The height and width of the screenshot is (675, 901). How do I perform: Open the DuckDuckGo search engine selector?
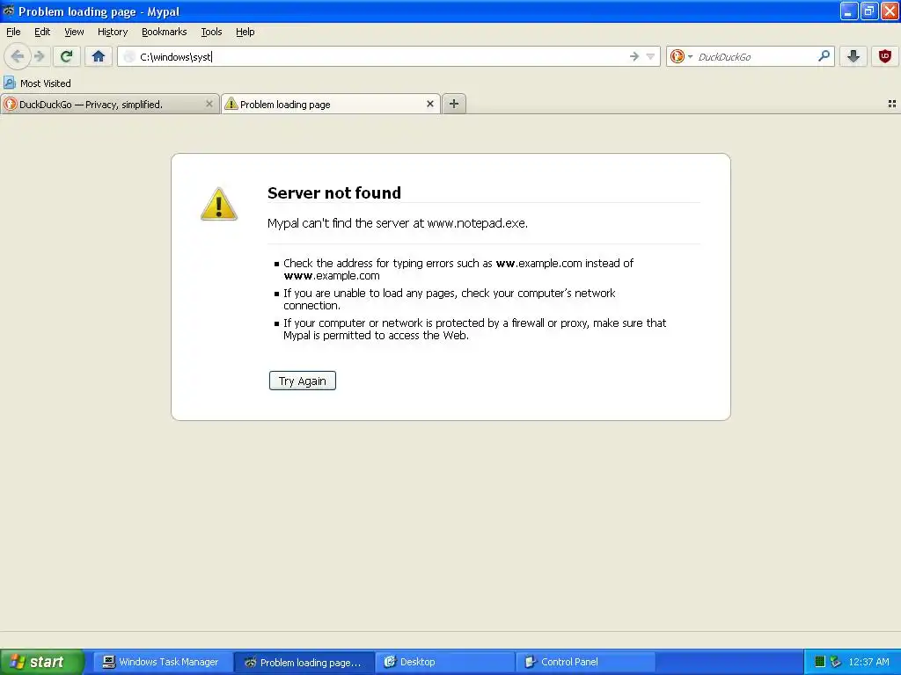tap(682, 56)
